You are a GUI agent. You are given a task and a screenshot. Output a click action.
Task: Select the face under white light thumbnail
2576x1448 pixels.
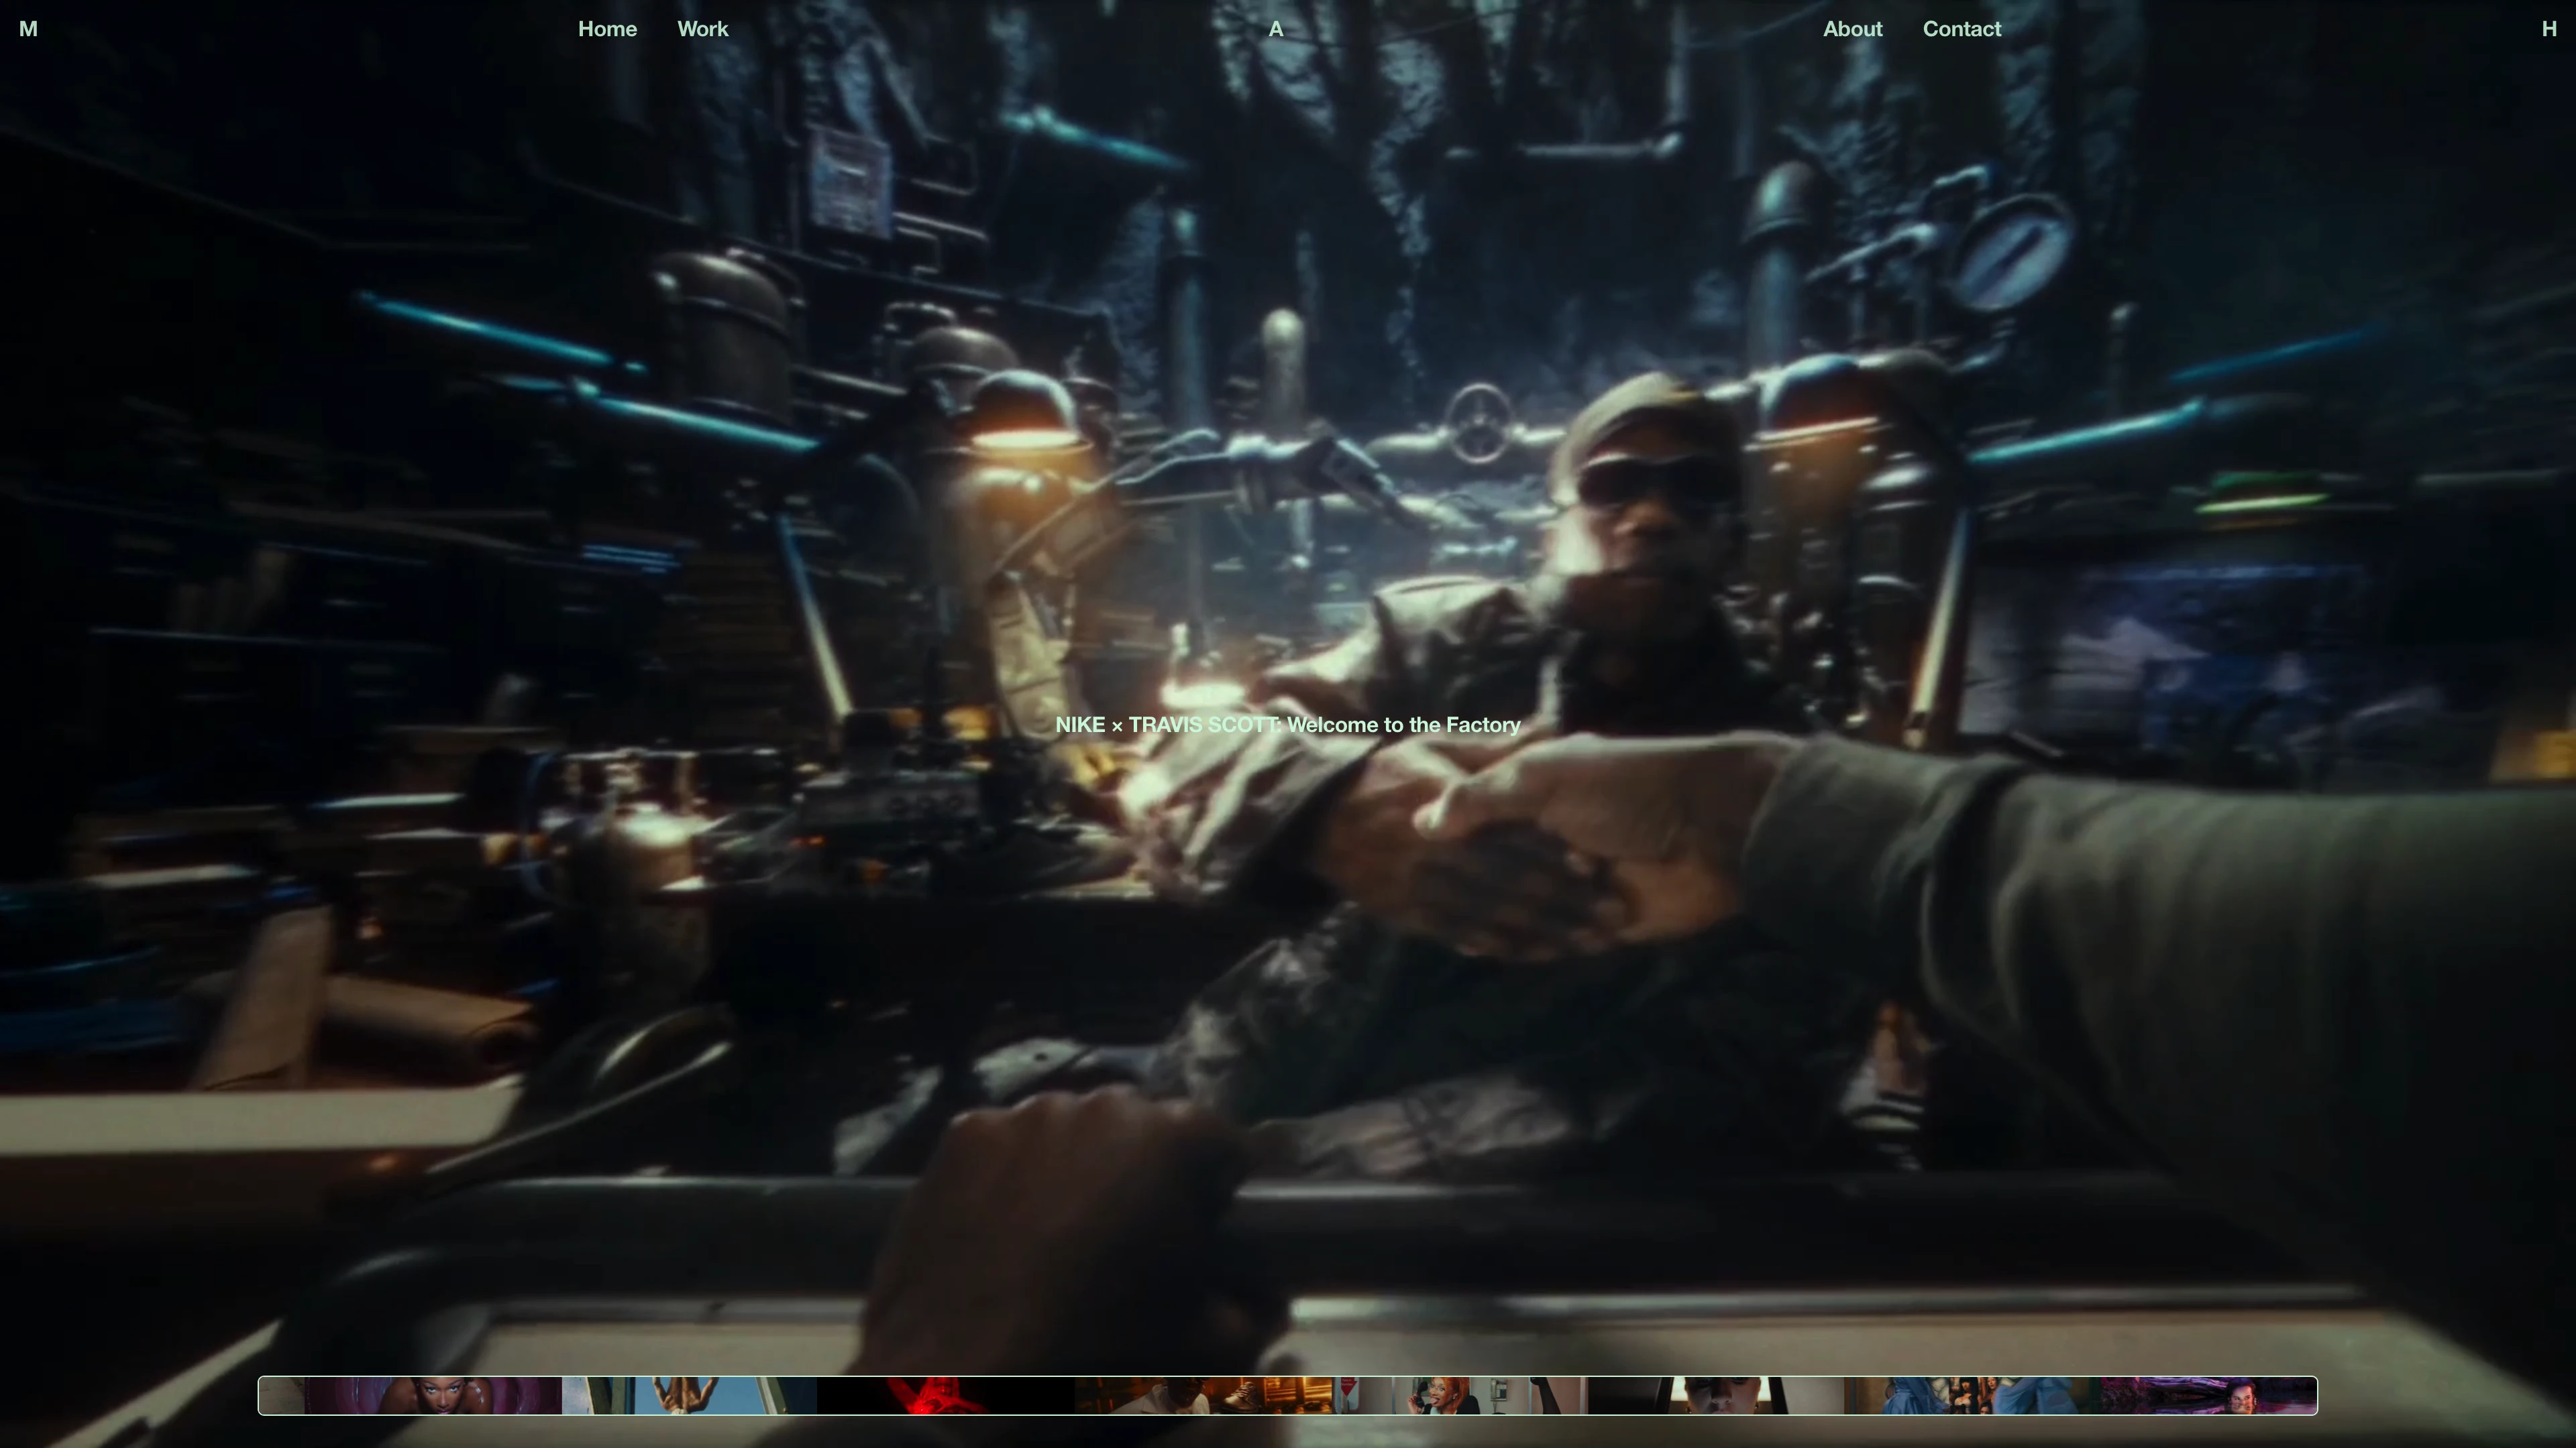1715,1395
